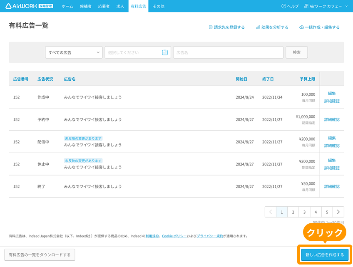Image resolution: width=353 pixels, height=267 pixels.
Task: Open the プライバシー規約 link
Action: pyautogui.click(x=210, y=236)
